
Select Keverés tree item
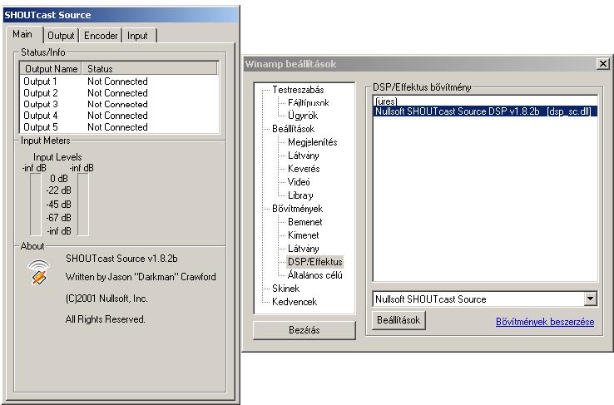[x=304, y=169]
